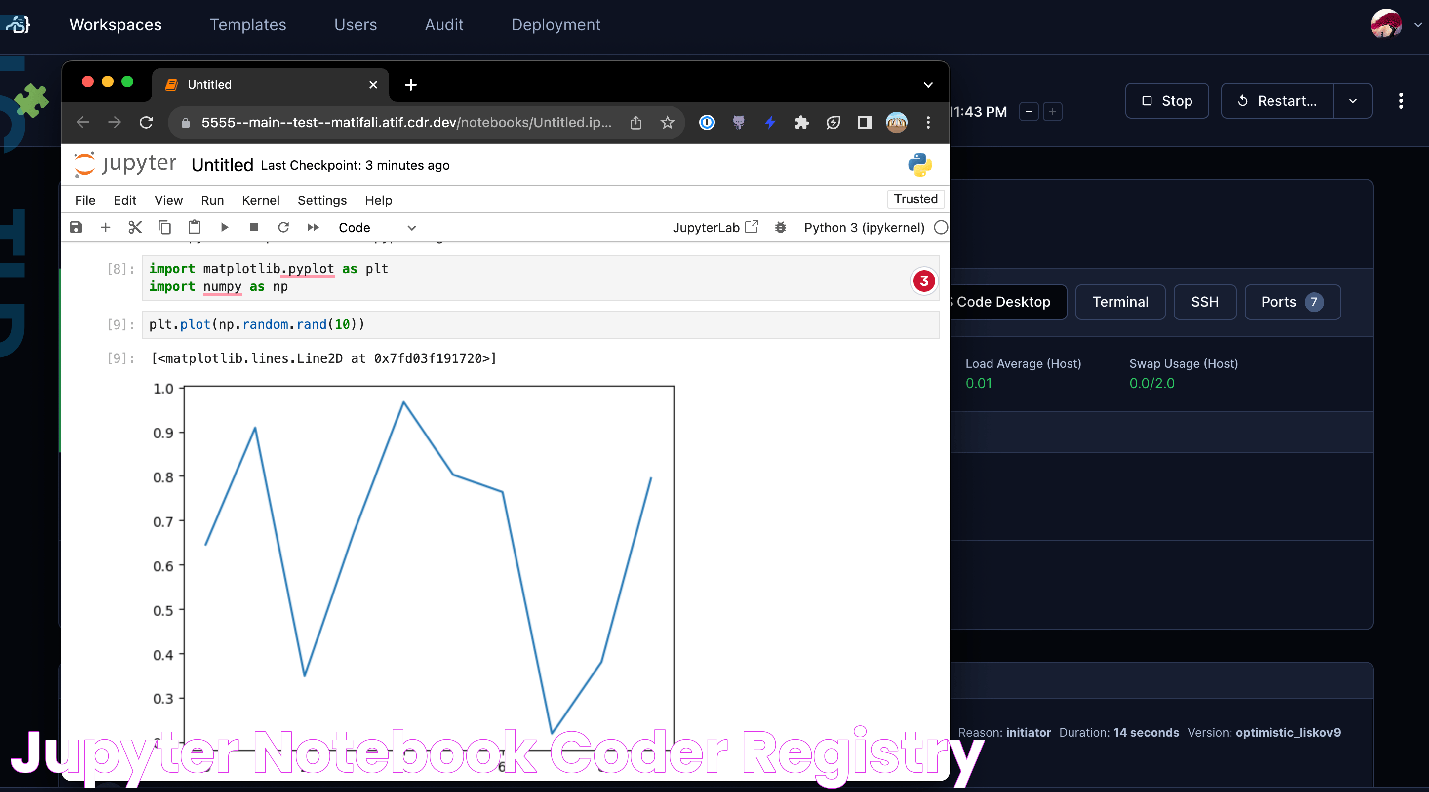Image resolution: width=1429 pixels, height=792 pixels.
Task: Go back with the browser back arrow
Action: click(x=82, y=122)
